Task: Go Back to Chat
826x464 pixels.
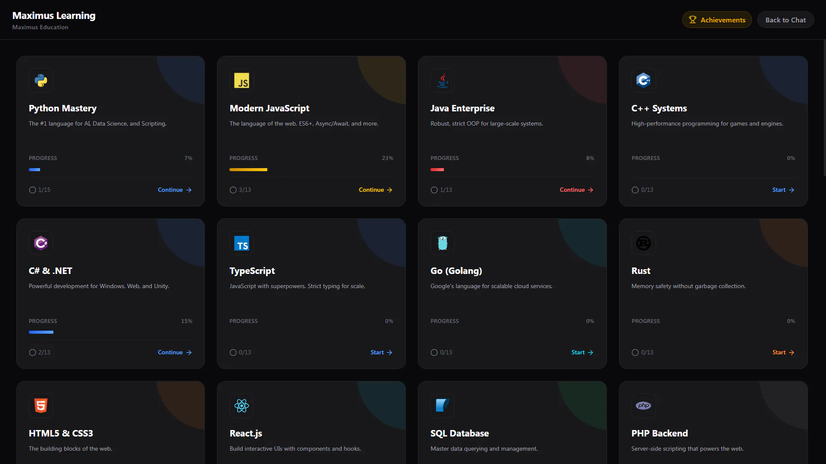Action: point(785,20)
